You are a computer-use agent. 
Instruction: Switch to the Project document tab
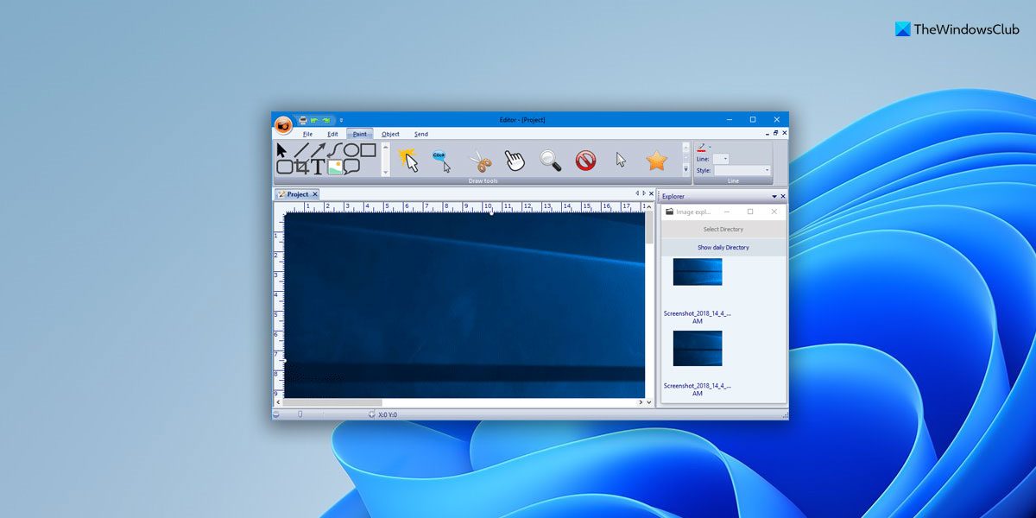point(298,194)
